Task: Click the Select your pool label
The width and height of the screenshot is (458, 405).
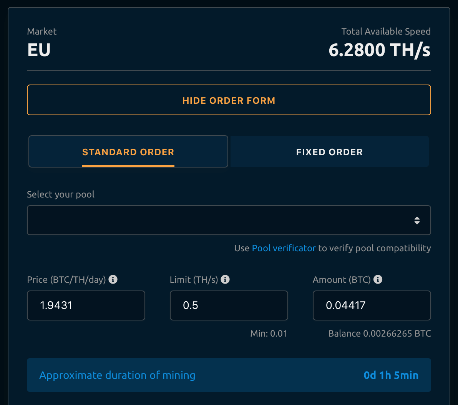Action: pos(61,194)
